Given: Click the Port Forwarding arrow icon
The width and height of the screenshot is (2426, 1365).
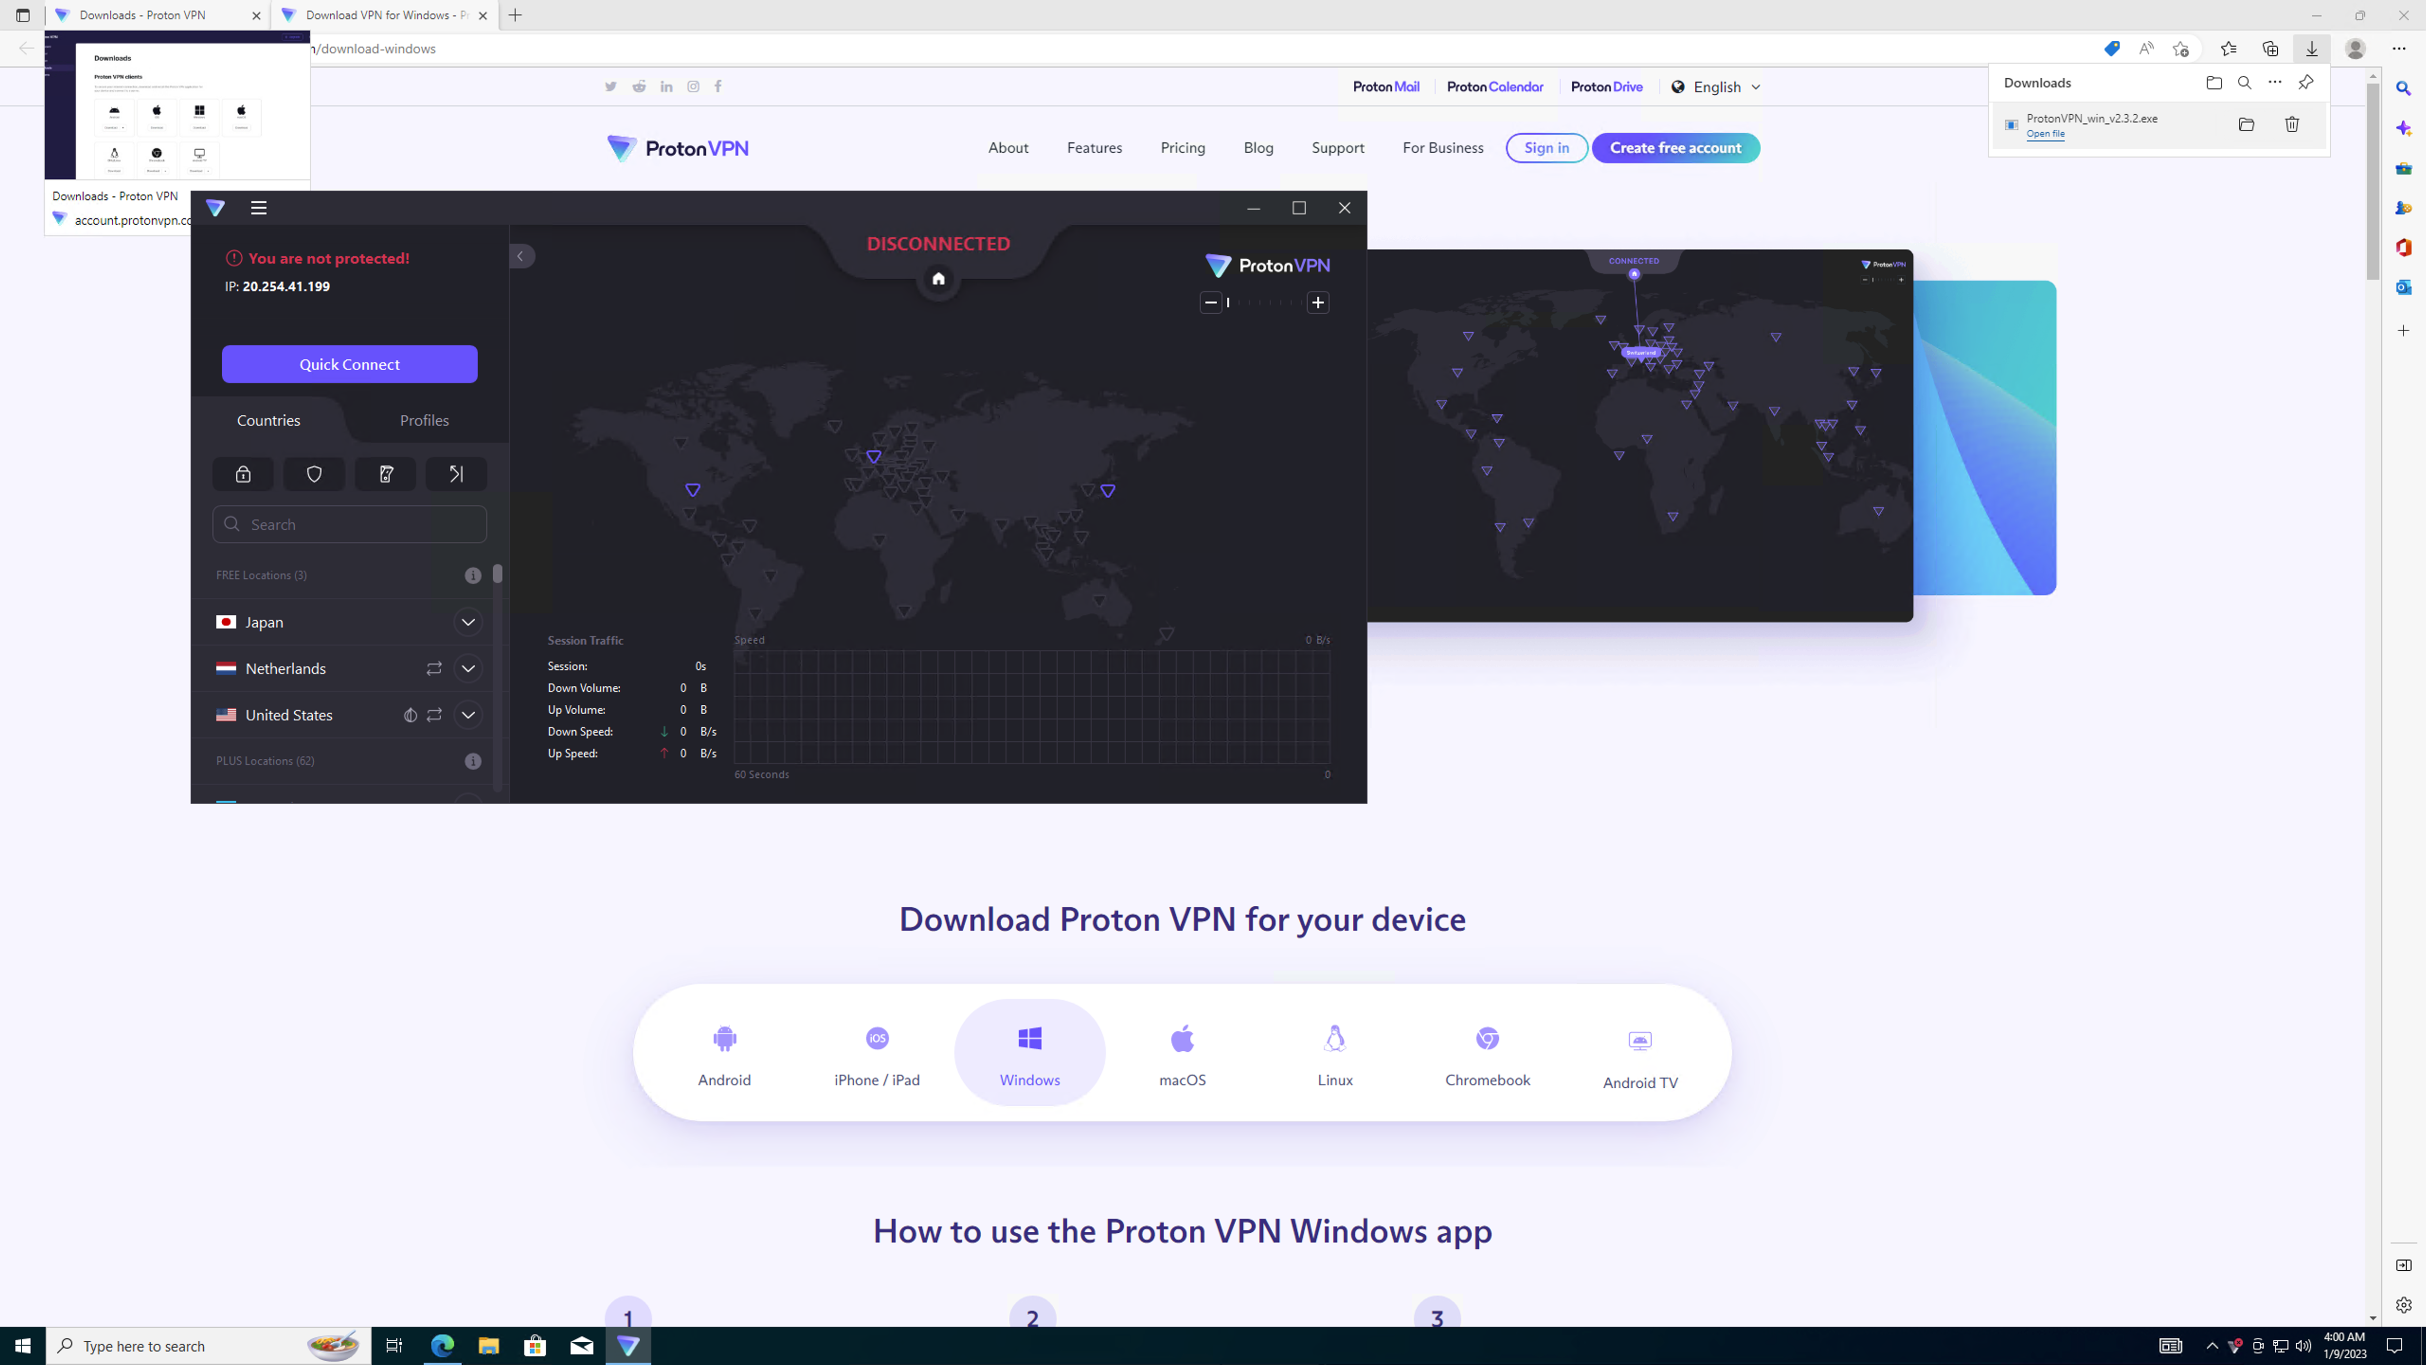Looking at the screenshot, I should (x=456, y=474).
